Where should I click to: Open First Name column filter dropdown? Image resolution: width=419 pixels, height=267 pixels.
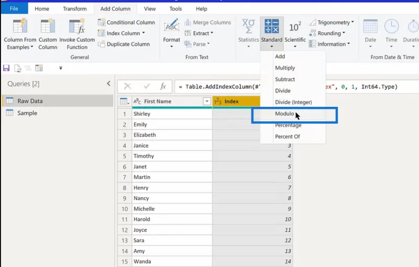pyautogui.click(x=207, y=101)
